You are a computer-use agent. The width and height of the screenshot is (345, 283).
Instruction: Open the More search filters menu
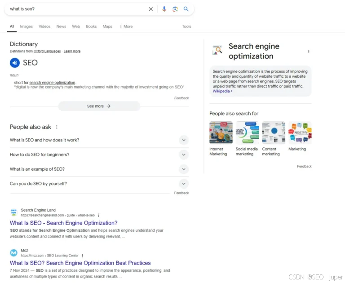(126, 27)
